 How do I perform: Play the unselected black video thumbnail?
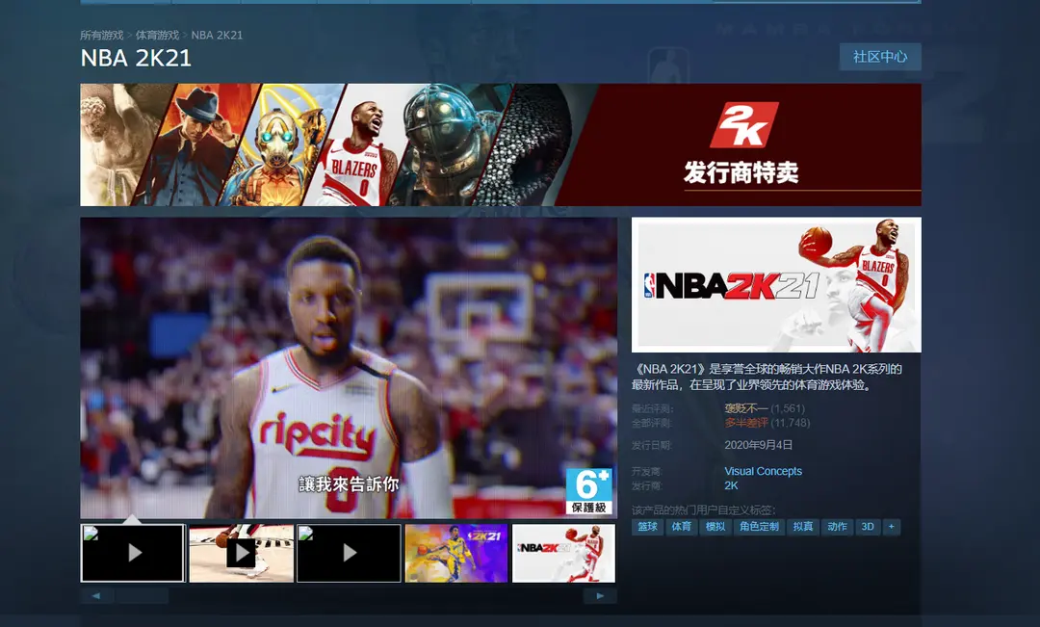349,553
